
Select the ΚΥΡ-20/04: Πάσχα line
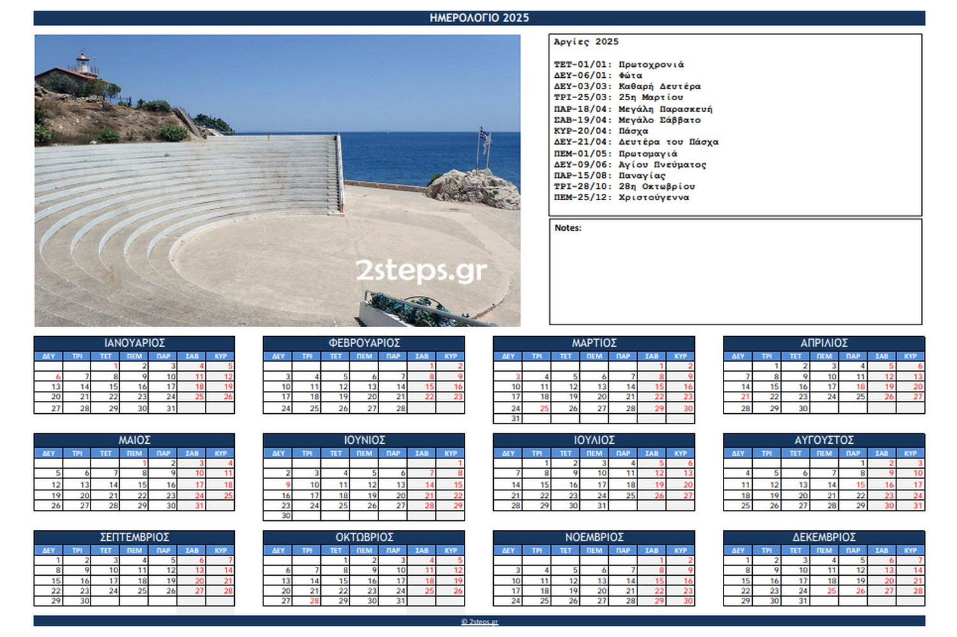601,131
